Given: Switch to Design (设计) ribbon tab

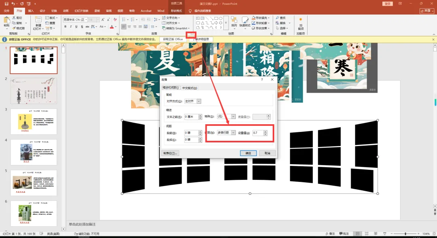Looking at the screenshot, I should click(42, 11).
